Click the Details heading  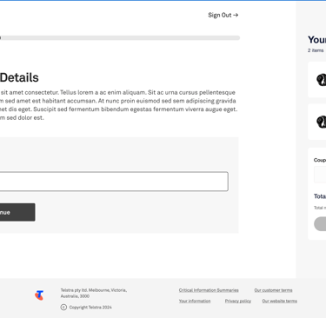pos(19,77)
